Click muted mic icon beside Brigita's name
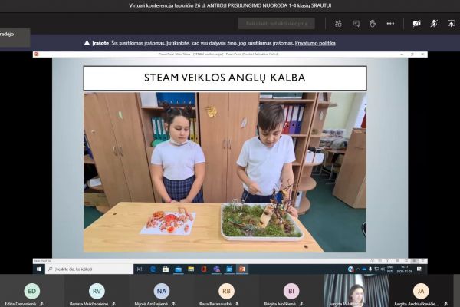Screen dimensions: 460x307 (x=301, y=304)
